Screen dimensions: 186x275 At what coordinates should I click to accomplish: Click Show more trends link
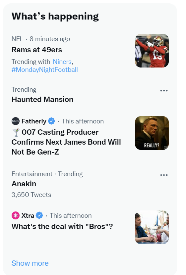(30, 263)
